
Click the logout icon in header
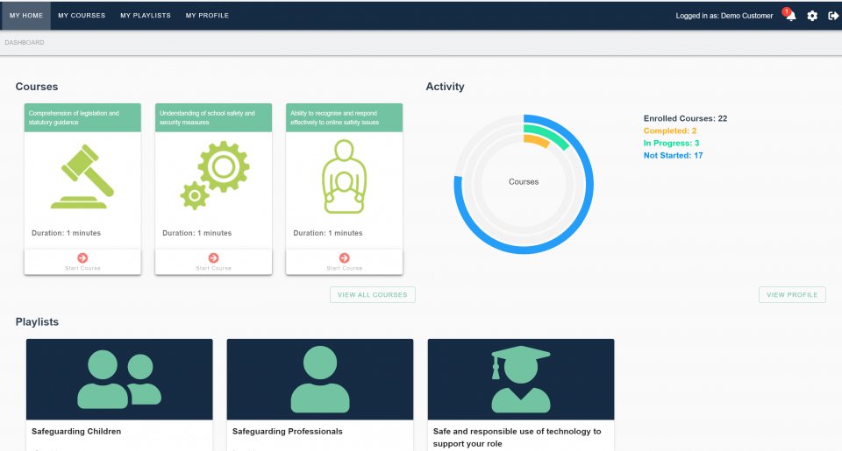point(833,16)
